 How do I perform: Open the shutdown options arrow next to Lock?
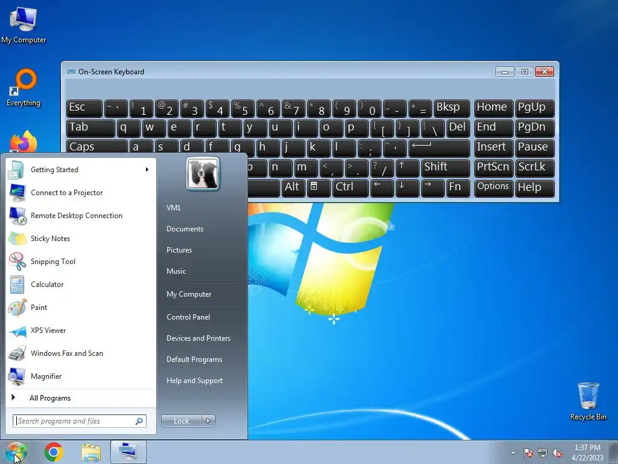208,421
